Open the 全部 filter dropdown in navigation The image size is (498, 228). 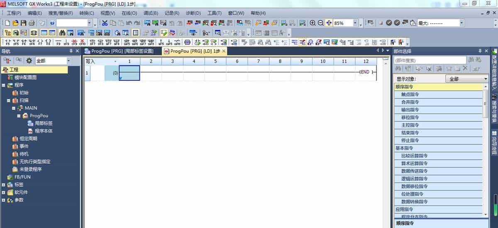coord(68,61)
